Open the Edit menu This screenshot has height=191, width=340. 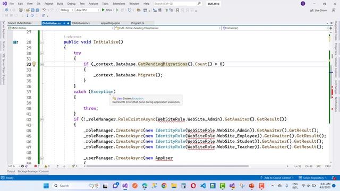(20, 4)
